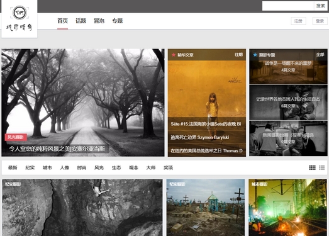Open the cemetery crosses photo card
329x236 pixels.
click(x=206, y=208)
